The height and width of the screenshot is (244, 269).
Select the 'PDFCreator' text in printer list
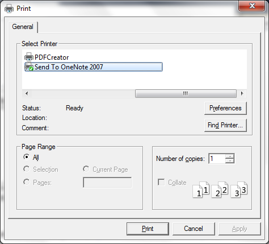click(x=52, y=57)
